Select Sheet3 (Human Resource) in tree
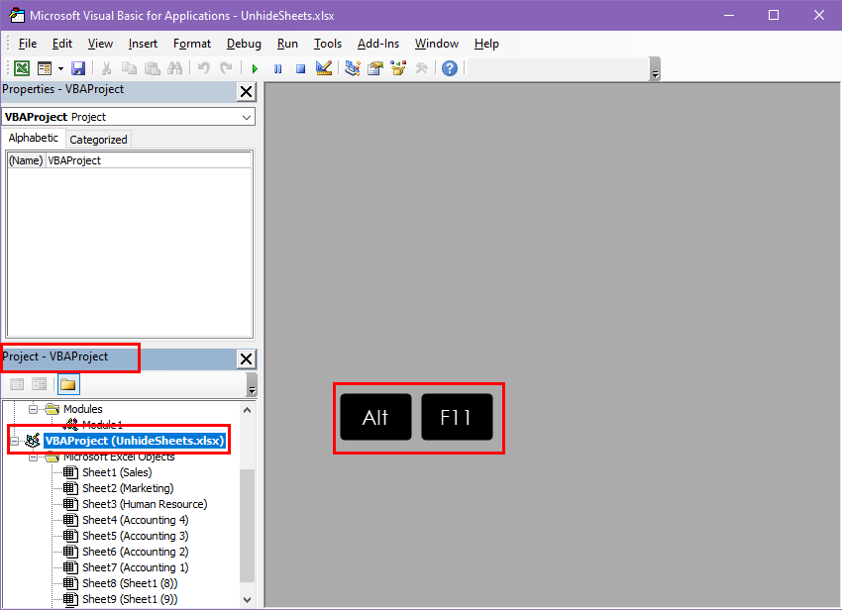 coord(145,504)
